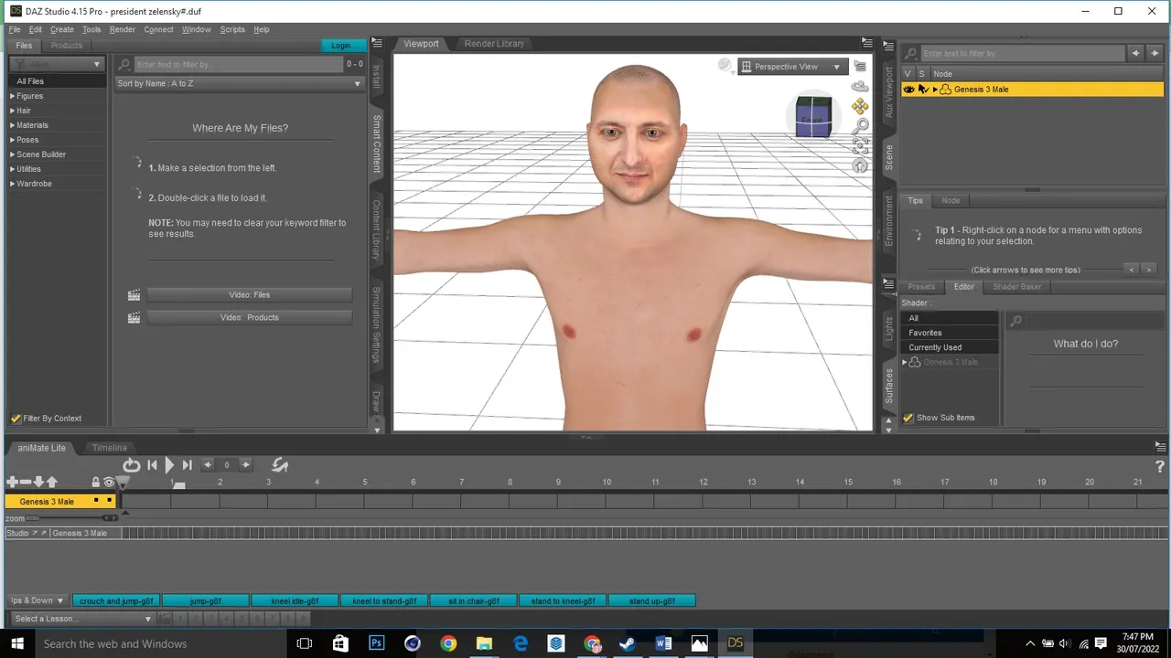Open the Render menu
The height and width of the screenshot is (658, 1171).
(x=122, y=29)
